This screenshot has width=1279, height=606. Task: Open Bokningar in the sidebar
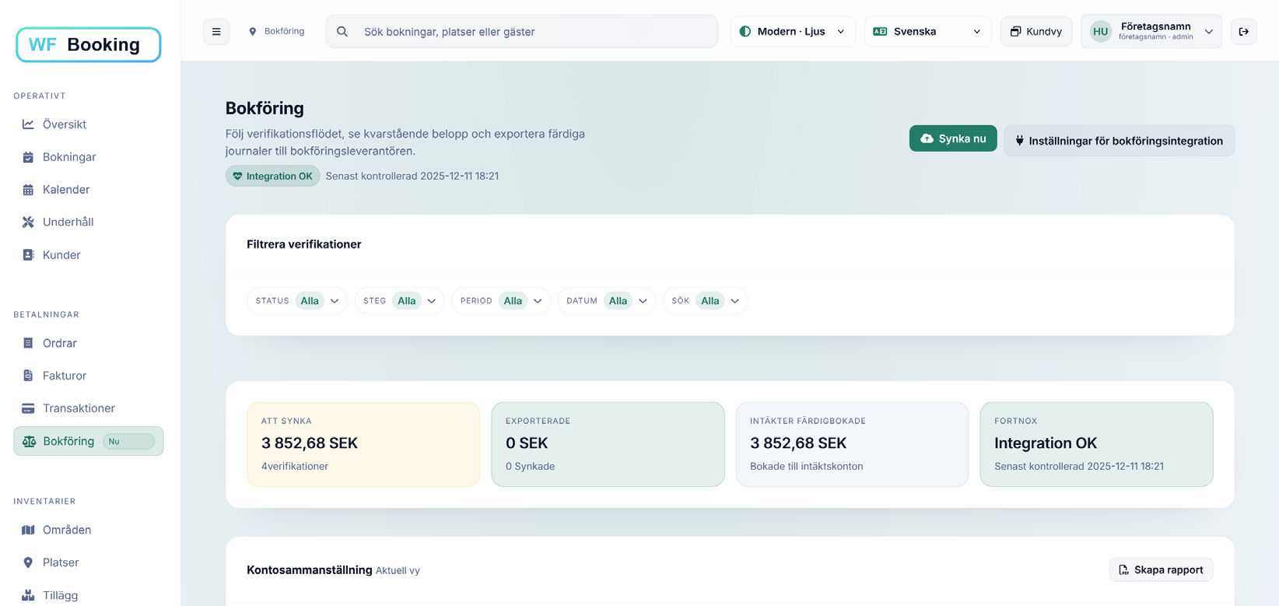[69, 157]
